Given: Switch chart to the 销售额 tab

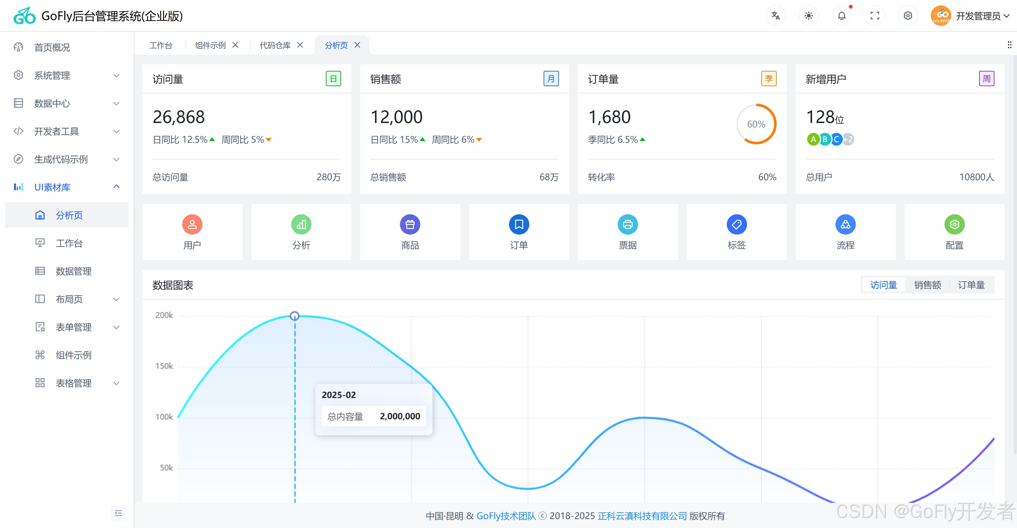Looking at the screenshot, I should click(x=927, y=285).
